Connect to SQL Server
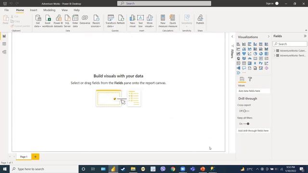 67,21
